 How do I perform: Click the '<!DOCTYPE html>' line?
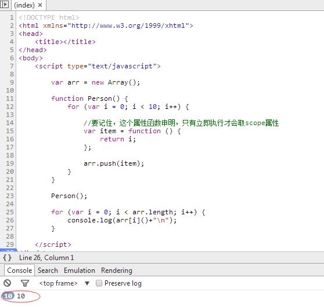(x=49, y=17)
